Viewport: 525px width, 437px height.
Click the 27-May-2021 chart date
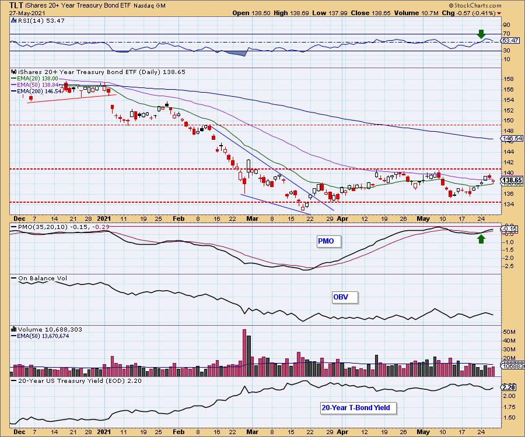tap(26, 13)
